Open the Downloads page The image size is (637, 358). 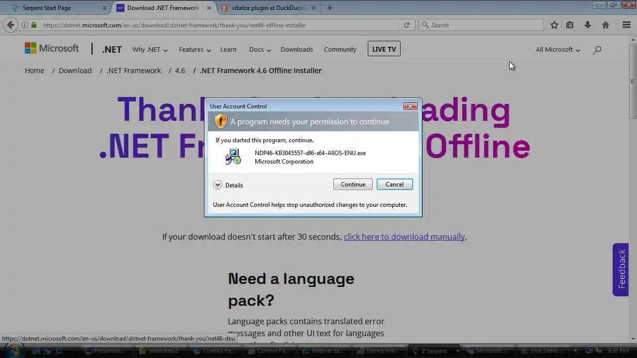[x=297, y=49]
